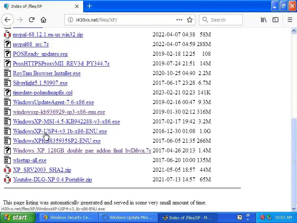This screenshot has height=223, width=297.
Task: Open the Windows Start menu
Action: pyautogui.click(x=17, y=217)
